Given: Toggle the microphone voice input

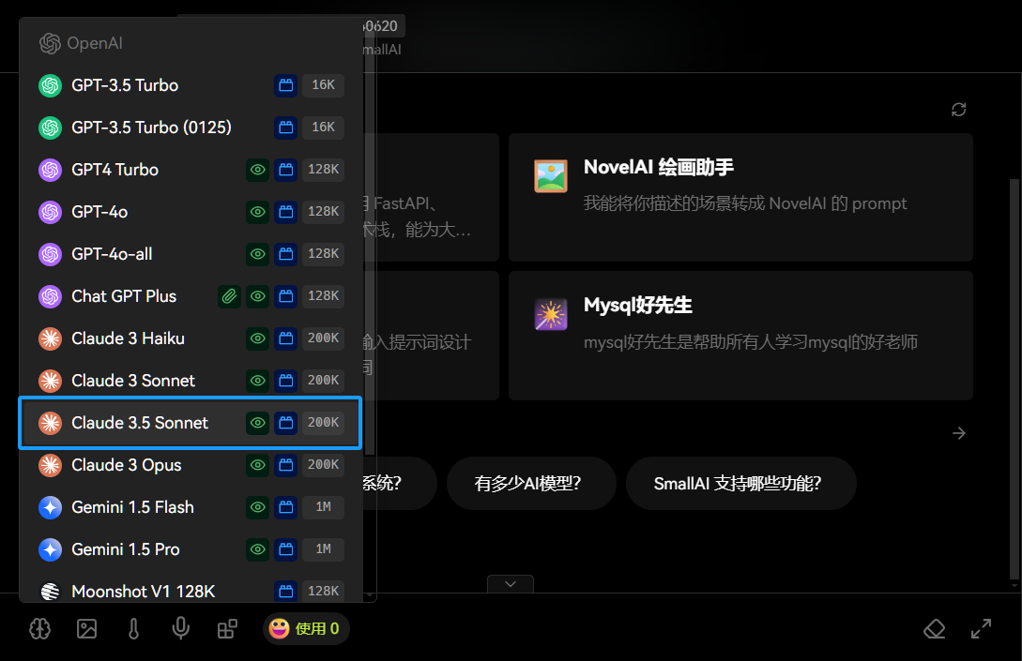Looking at the screenshot, I should click(180, 628).
